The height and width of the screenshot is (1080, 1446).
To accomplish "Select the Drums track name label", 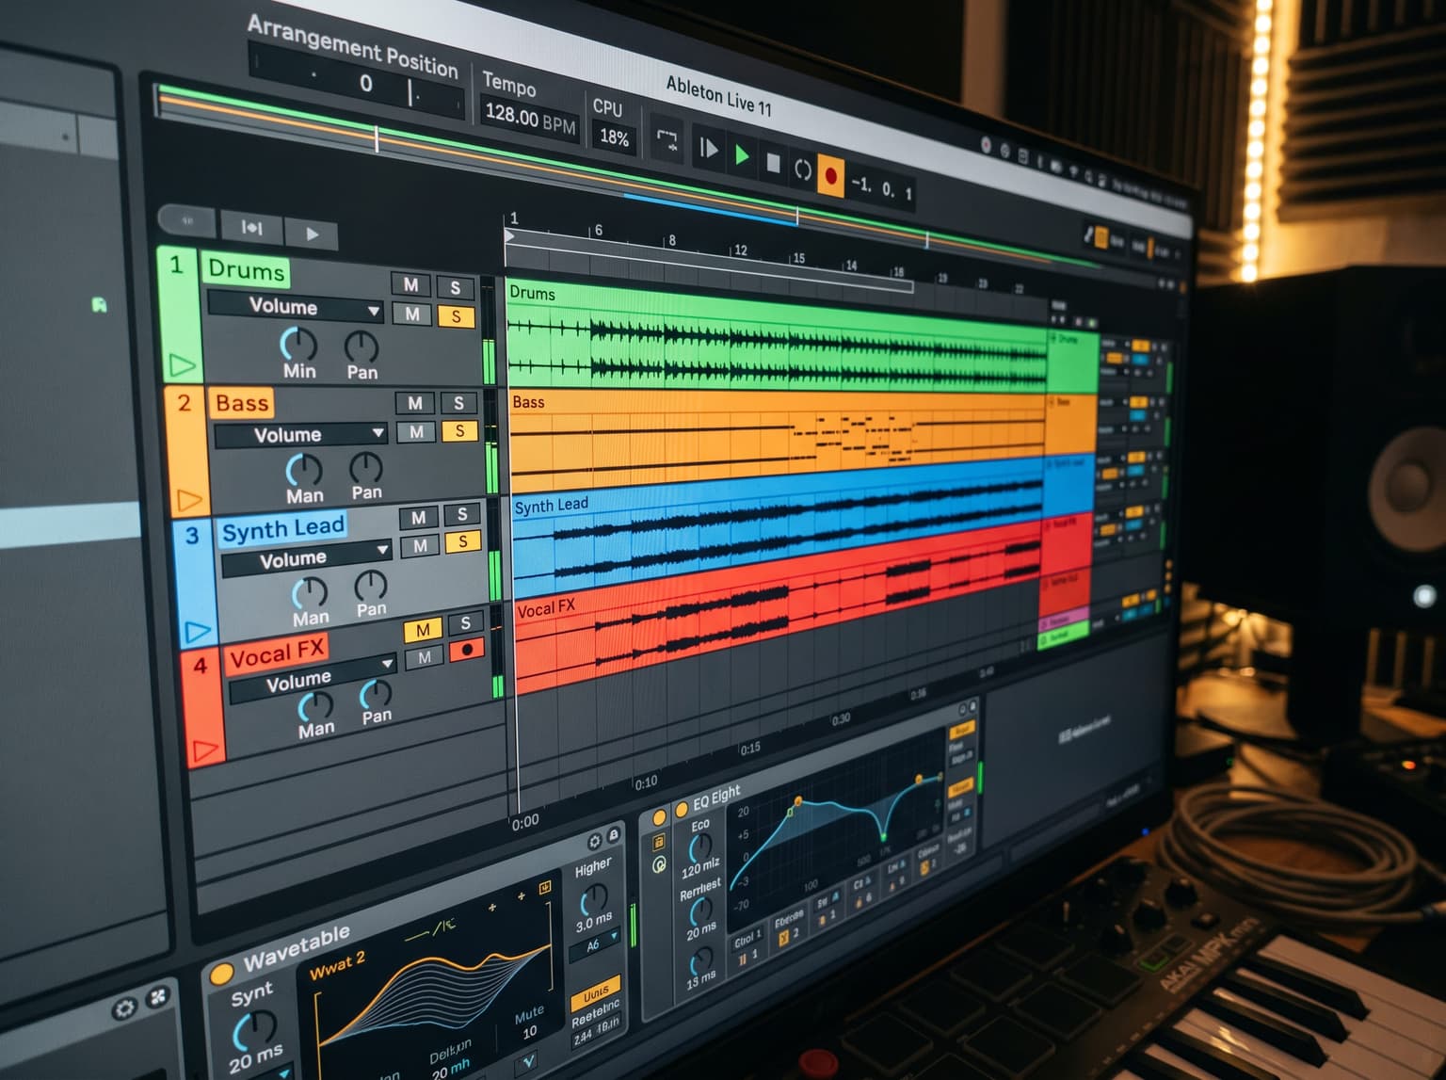I will tap(246, 270).
